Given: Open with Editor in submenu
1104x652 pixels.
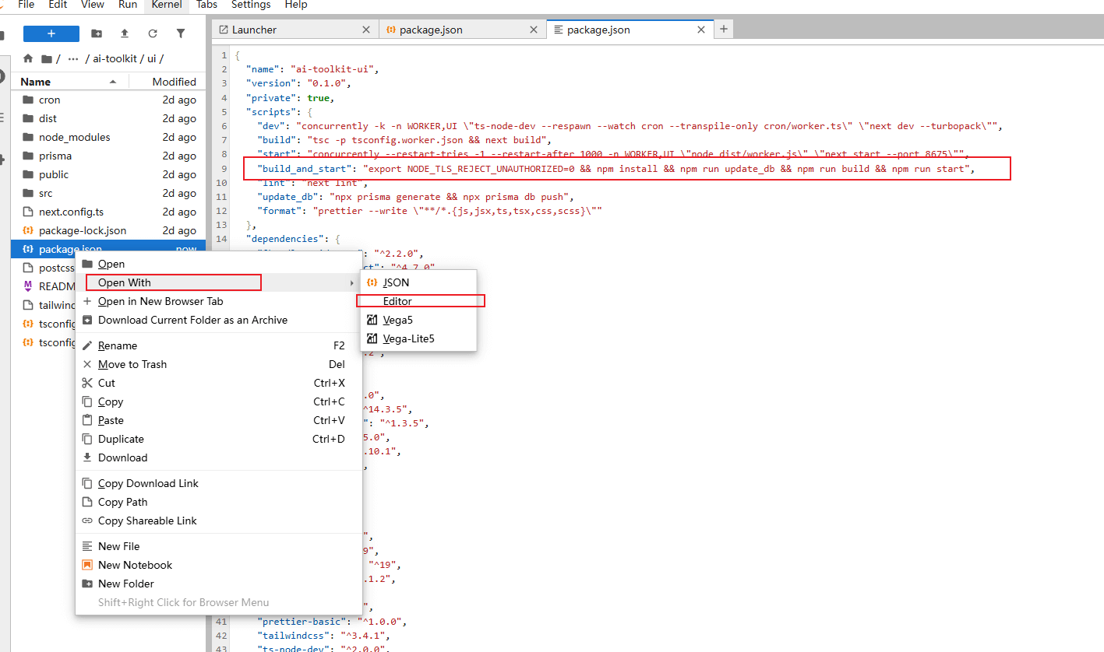Looking at the screenshot, I should pos(418,301).
